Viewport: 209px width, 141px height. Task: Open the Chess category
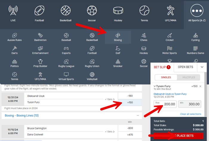pos(144,37)
